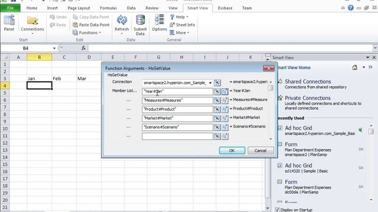Open the View ribbon tab

pos(173,8)
